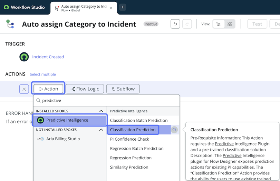
Task: Click the Inactive status badge
Action: coord(151,24)
